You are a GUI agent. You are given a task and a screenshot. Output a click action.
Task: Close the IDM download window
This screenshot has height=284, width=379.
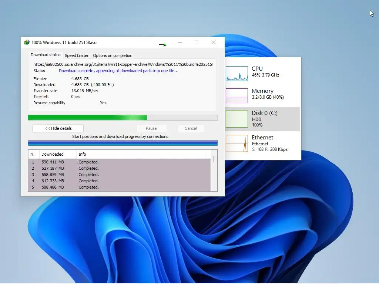214,42
